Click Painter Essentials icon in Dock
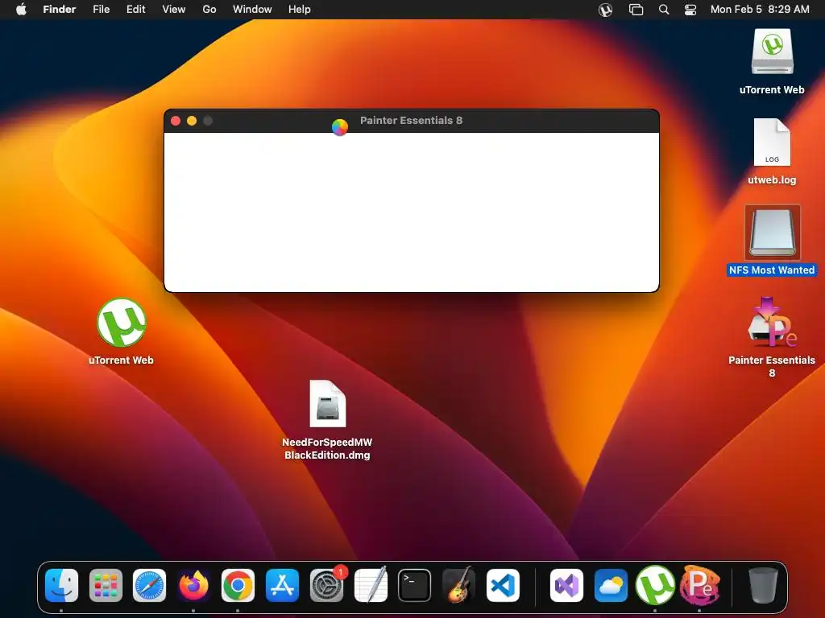Viewport: 825px width, 618px height. (699, 586)
